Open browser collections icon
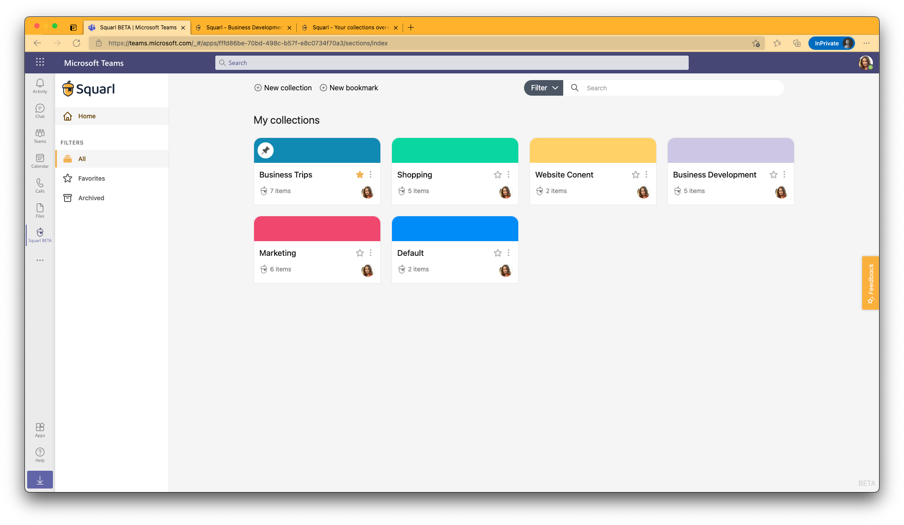The height and width of the screenshot is (525, 904). (x=797, y=43)
